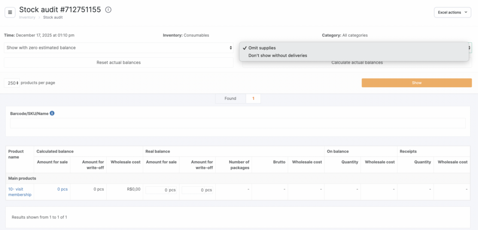478x230 pixels.
Task: Select page 1 in the found results pager
Action: pos(253,98)
